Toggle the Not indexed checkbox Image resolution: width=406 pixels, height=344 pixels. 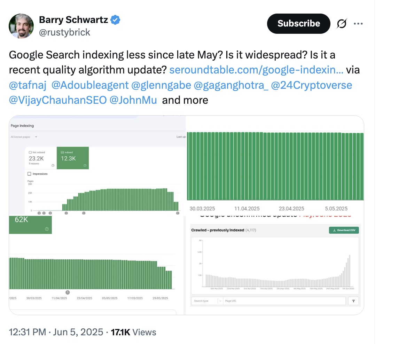tap(30, 153)
